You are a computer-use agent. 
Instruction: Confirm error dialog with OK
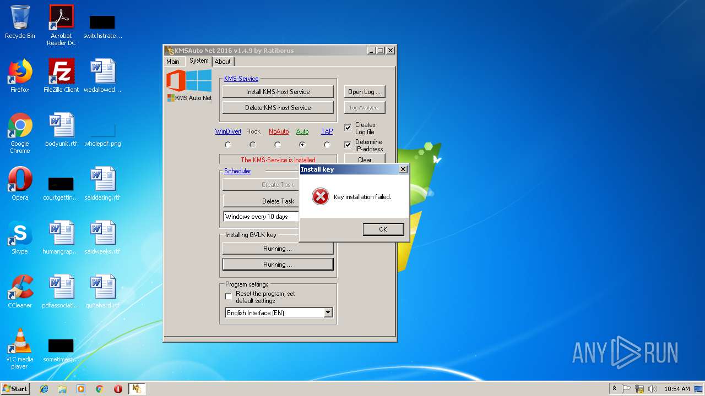(x=383, y=229)
